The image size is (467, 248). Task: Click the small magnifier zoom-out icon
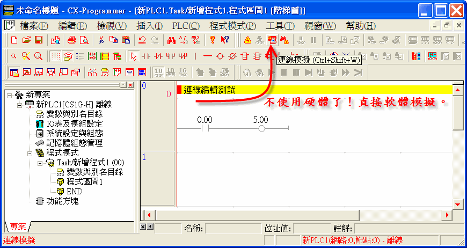point(14,56)
